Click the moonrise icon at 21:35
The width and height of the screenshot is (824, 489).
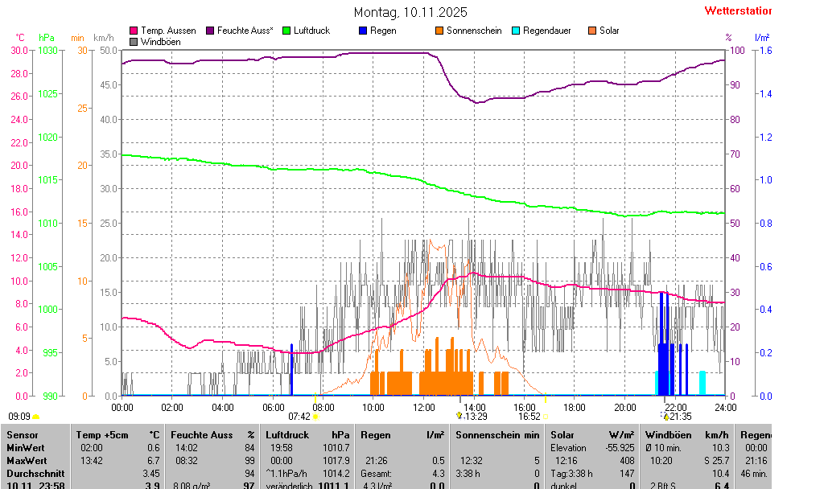(665, 417)
